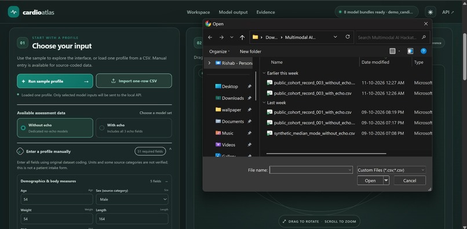The image size is (467, 229).
Task: Refresh the folder listing in Open dialog
Action: coord(348,37)
